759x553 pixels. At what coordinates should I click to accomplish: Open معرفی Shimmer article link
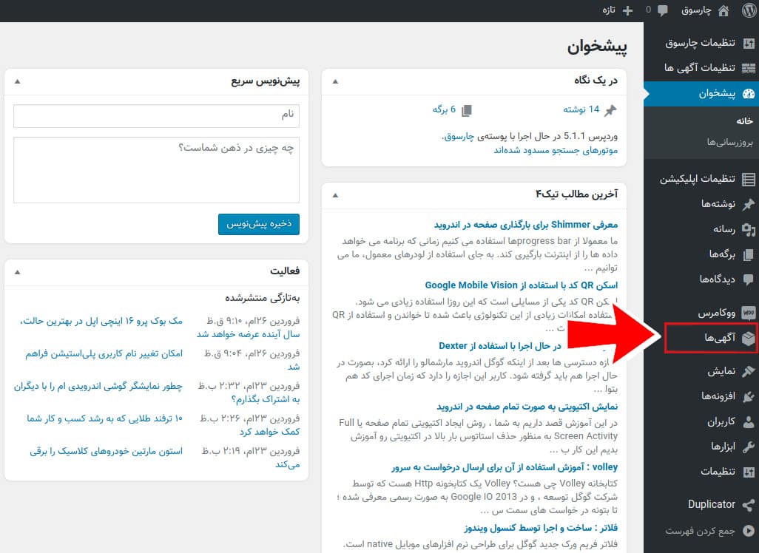[x=526, y=225]
